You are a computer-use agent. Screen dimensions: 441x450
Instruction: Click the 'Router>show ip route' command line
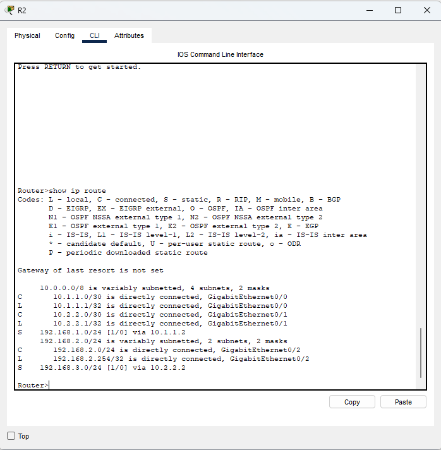[62, 191]
